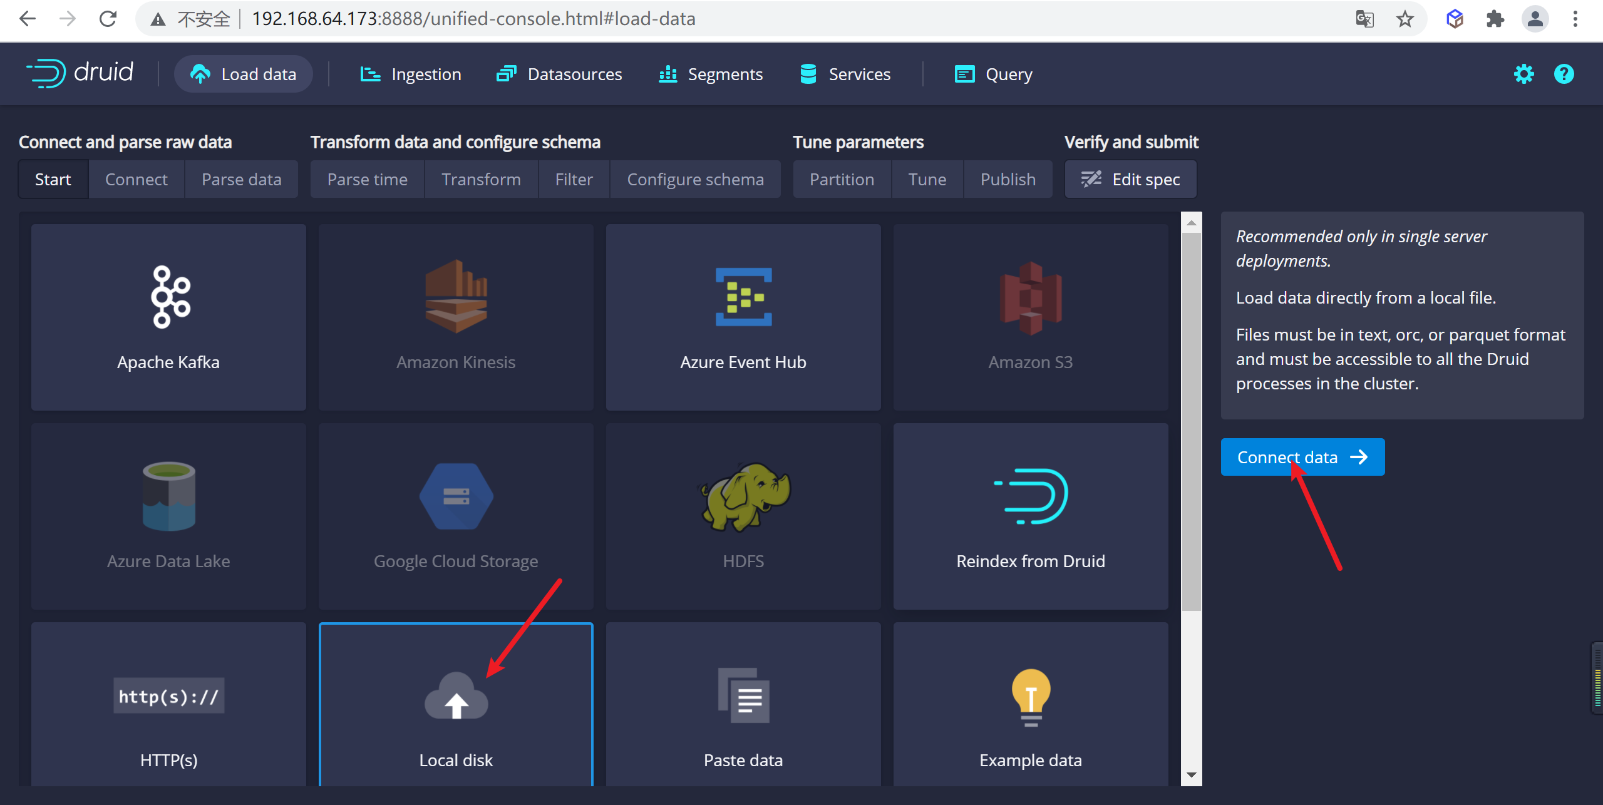Switch to the Connect step tab

click(136, 180)
